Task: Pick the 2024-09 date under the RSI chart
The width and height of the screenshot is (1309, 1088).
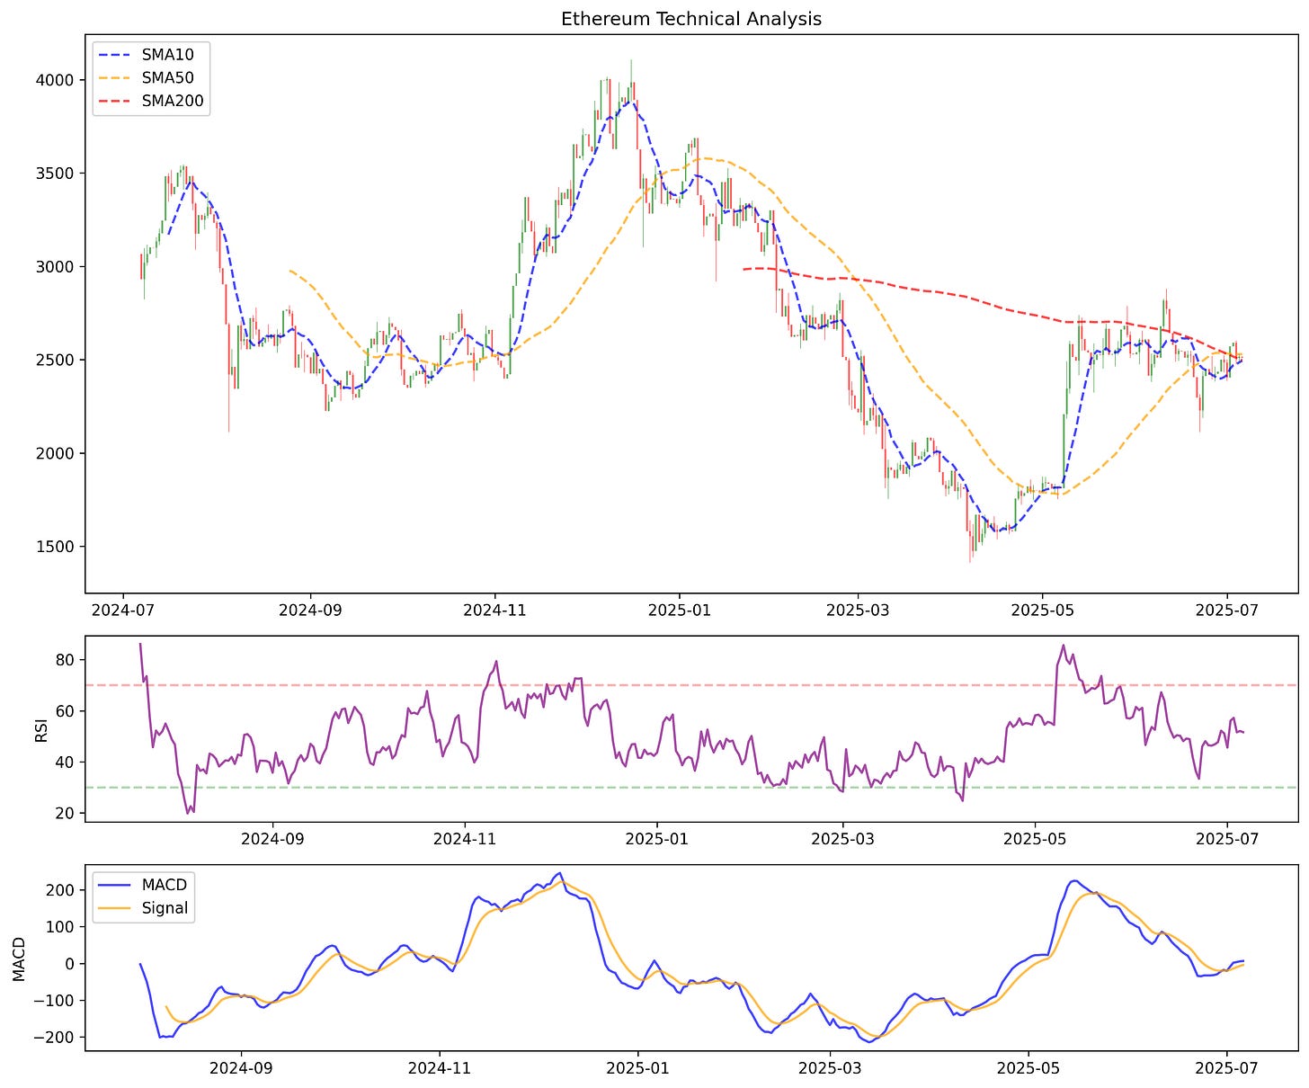Action: [x=271, y=838]
